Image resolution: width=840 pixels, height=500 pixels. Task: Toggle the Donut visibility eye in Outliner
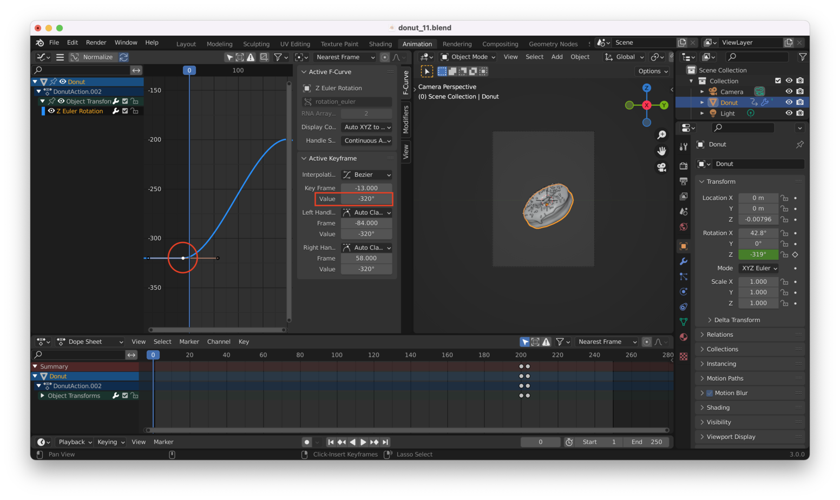pyautogui.click(x=790, y=102)
